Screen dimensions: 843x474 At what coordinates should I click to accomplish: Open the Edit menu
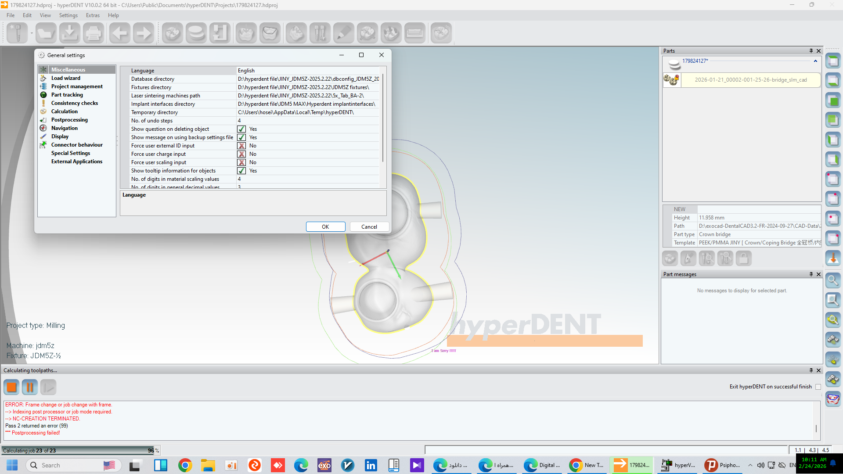pos(27,15)
